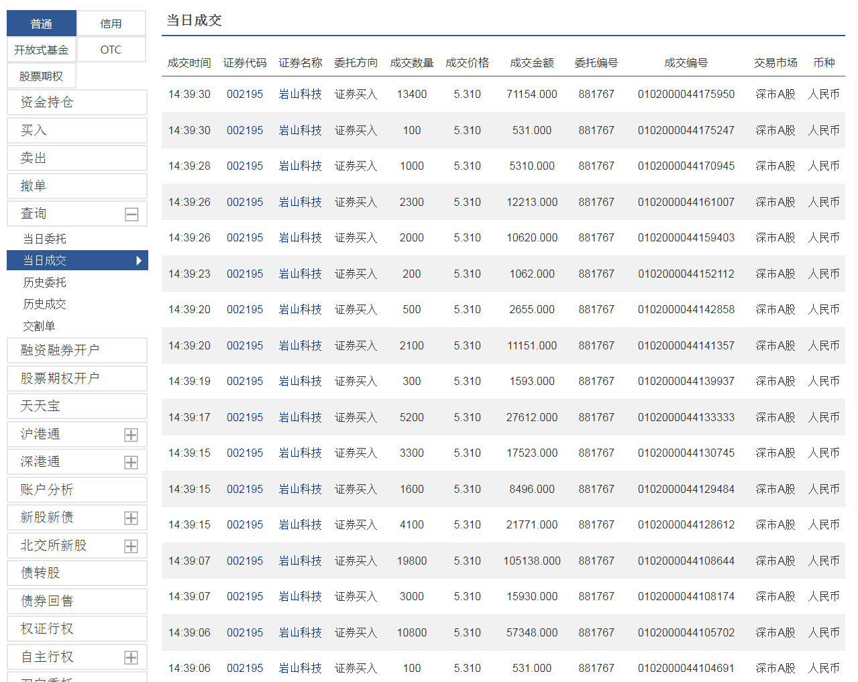Image resolution: width=858 pixels, height=682 pixels.
Task: Open 债券回售 menu item
Action: click(77, 601)
